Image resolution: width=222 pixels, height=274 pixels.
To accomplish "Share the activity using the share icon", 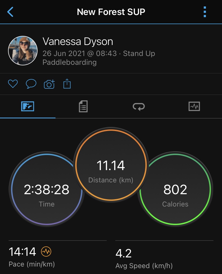I will point(67,84).
